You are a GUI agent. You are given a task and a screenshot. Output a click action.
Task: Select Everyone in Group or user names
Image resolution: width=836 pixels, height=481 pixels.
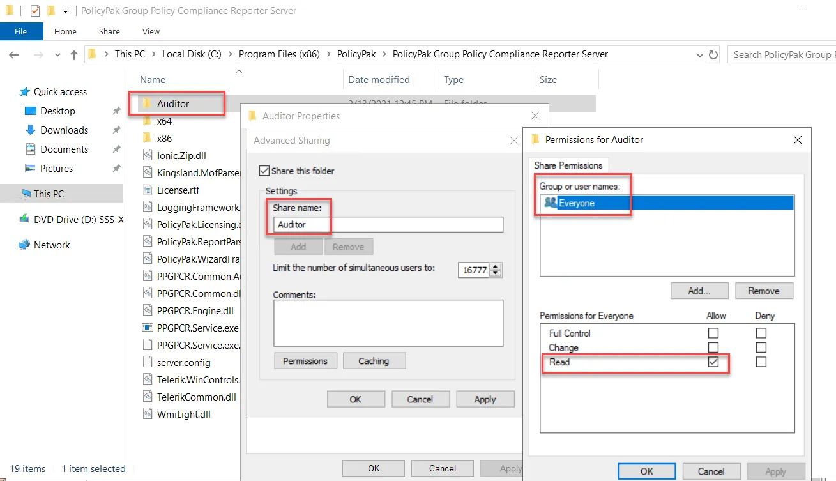[667, 203]
